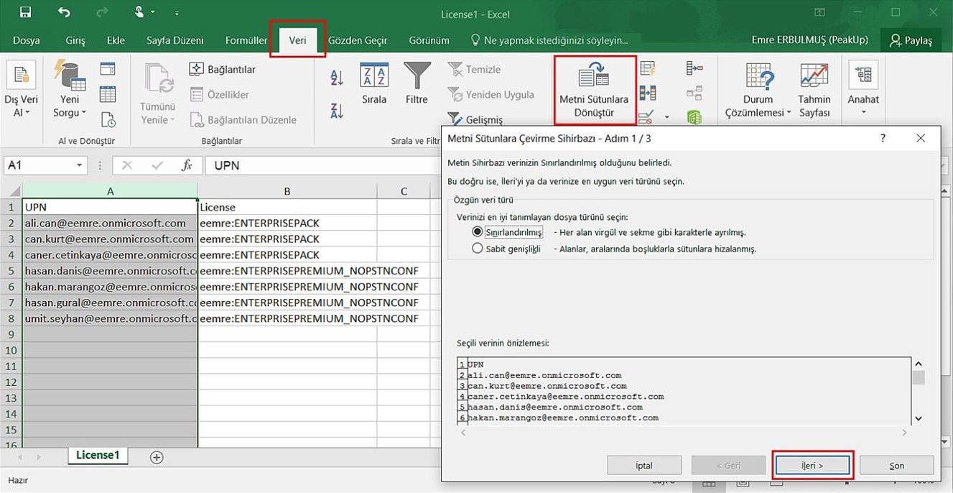Toggle the Filtre funnel icon
This screenshot has width=953, height=493.
pos(417,85)
